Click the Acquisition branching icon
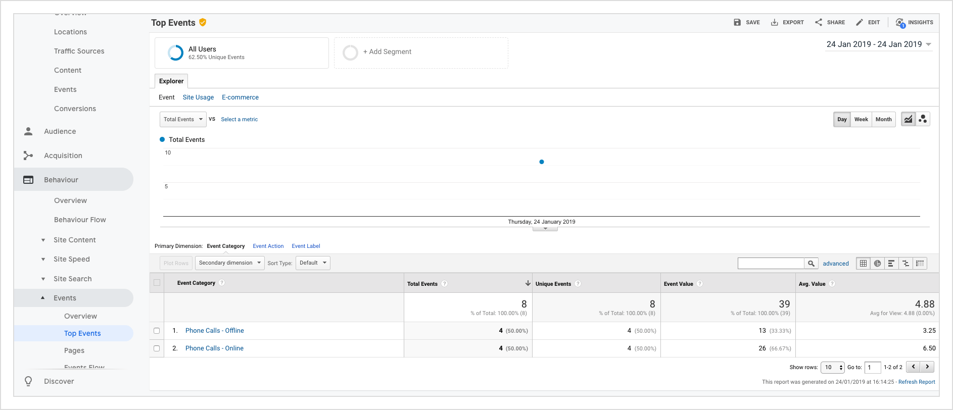Viewport: 953px width, 410px height. (x=28, y=156)
